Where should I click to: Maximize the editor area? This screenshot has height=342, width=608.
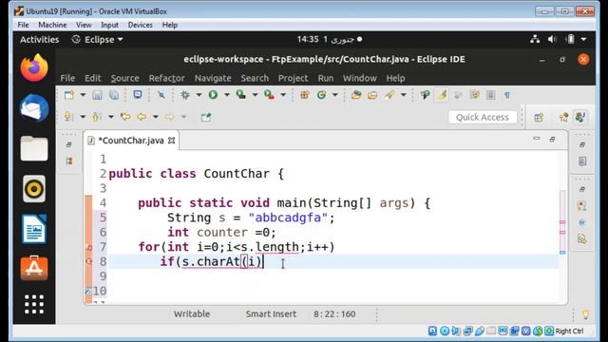pos(553,139)
